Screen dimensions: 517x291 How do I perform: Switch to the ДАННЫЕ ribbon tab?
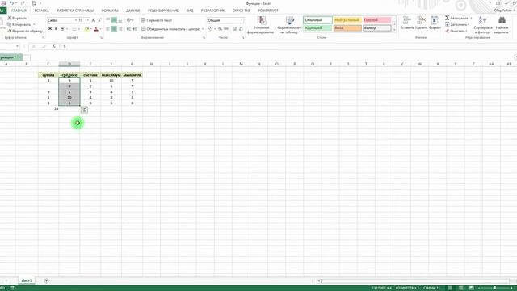tap(132, 11)
